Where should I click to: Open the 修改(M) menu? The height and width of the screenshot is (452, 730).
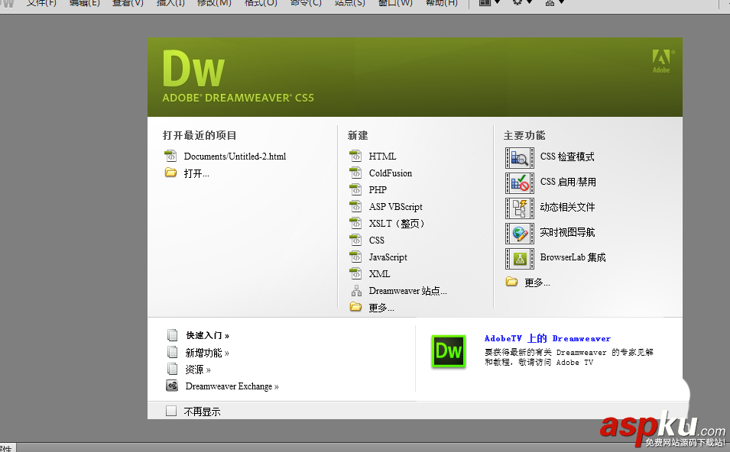coord(214,3)
